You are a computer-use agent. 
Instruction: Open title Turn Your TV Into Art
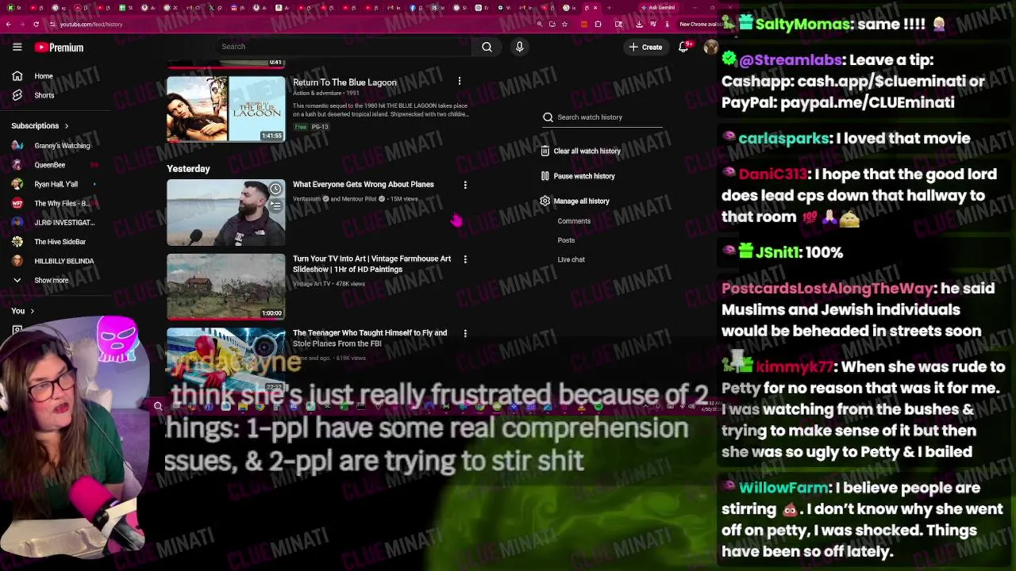pyautogui.click(x=371, y=264)
